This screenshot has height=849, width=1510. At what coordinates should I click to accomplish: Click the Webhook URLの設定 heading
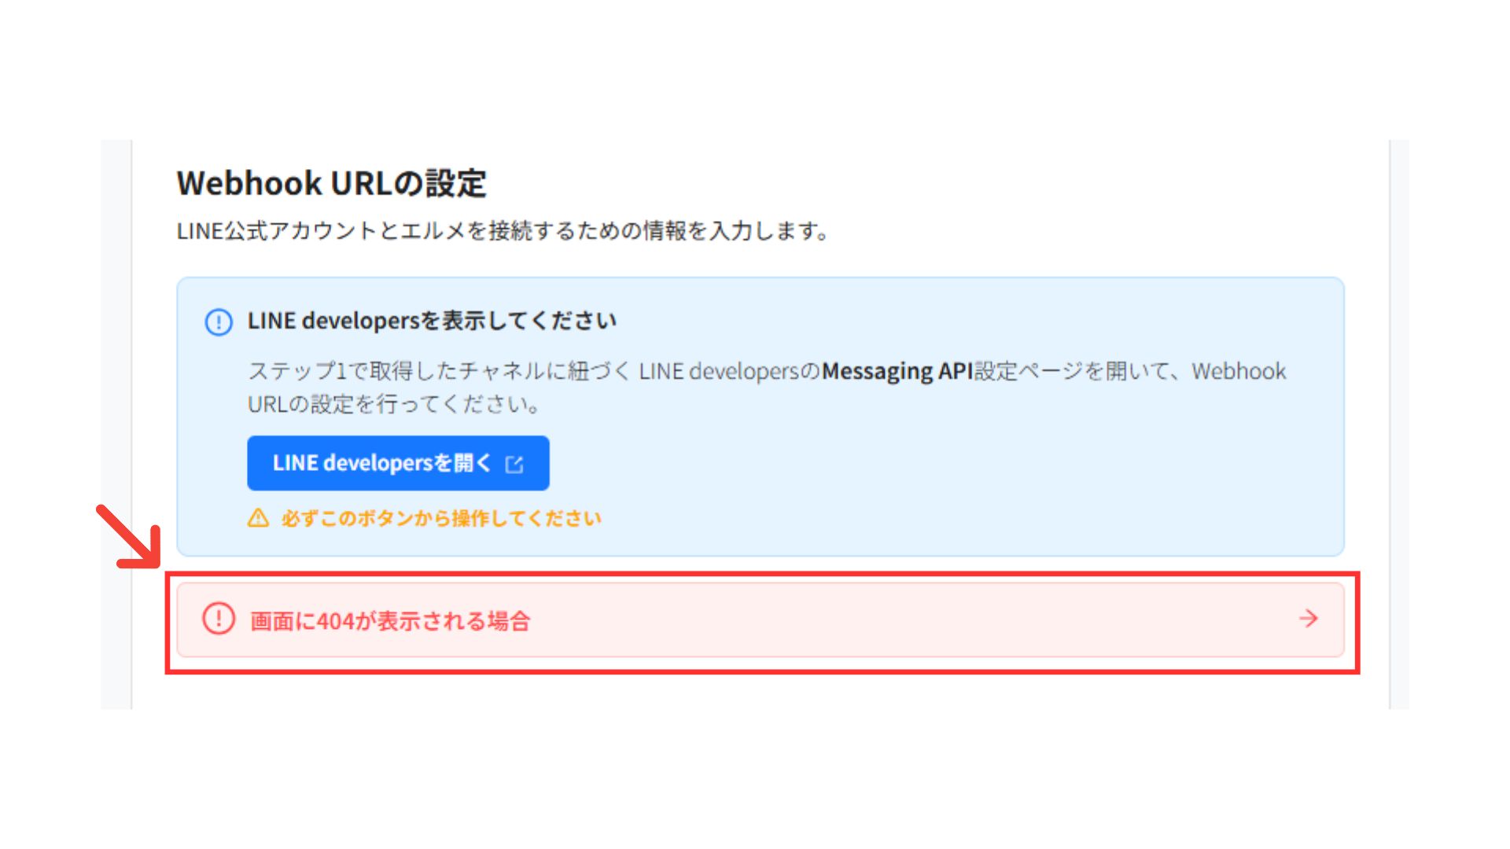click(x=332, y=183)
